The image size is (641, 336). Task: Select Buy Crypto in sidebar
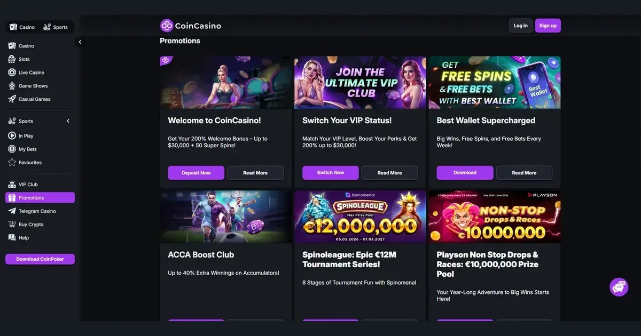pyautogui.click(x=26, y=225)
